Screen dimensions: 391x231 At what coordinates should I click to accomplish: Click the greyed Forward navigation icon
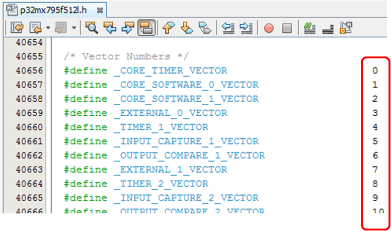pos(61,28)
